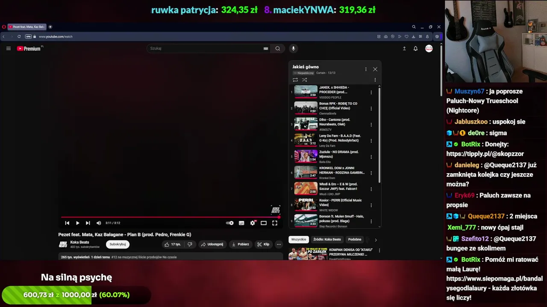Screen dimensions: 547x307
Task: Select the Źródło: Koka Beats chip
Action: pos(327,240)
